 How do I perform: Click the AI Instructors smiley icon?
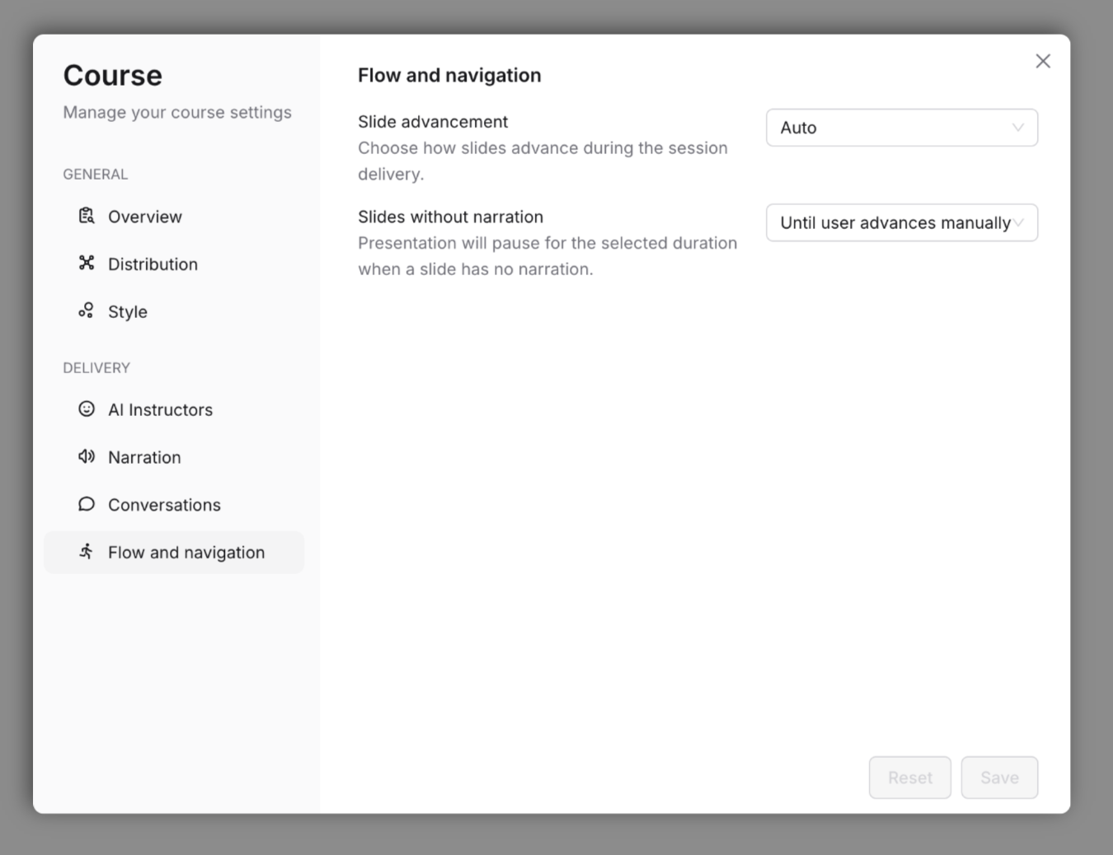tap(86, 409)
